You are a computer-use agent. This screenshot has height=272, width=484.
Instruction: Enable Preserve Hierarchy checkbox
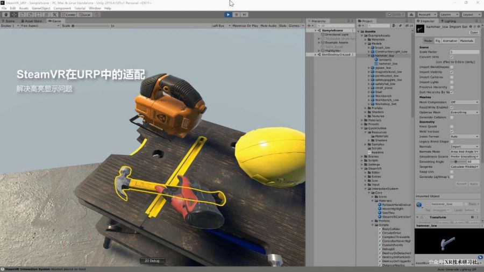(x=452, y=87)
